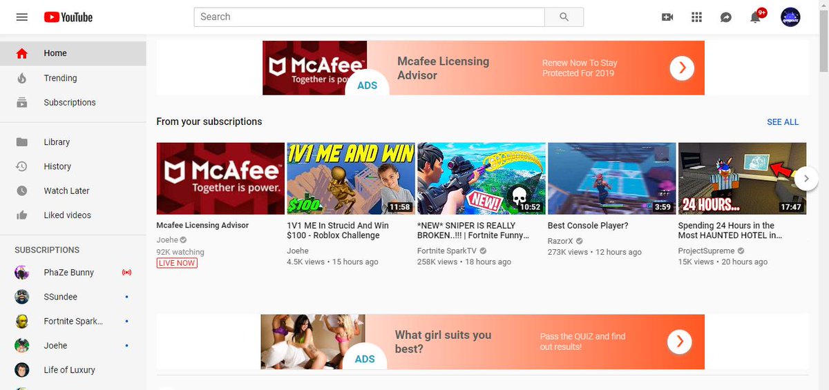Click PhaZe Bunny live broadcast indicator
The height and width of the screenshot is (390, 829).
(x=126, y=273)
